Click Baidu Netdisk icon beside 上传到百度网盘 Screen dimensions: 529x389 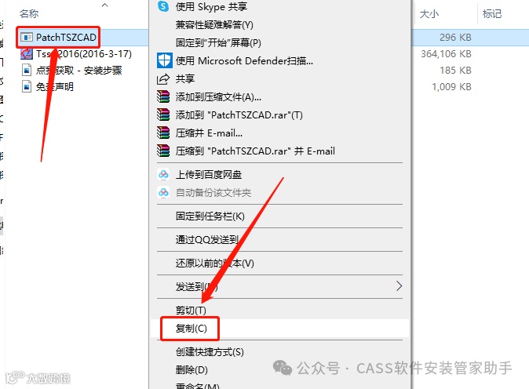[x=163, y=174]
